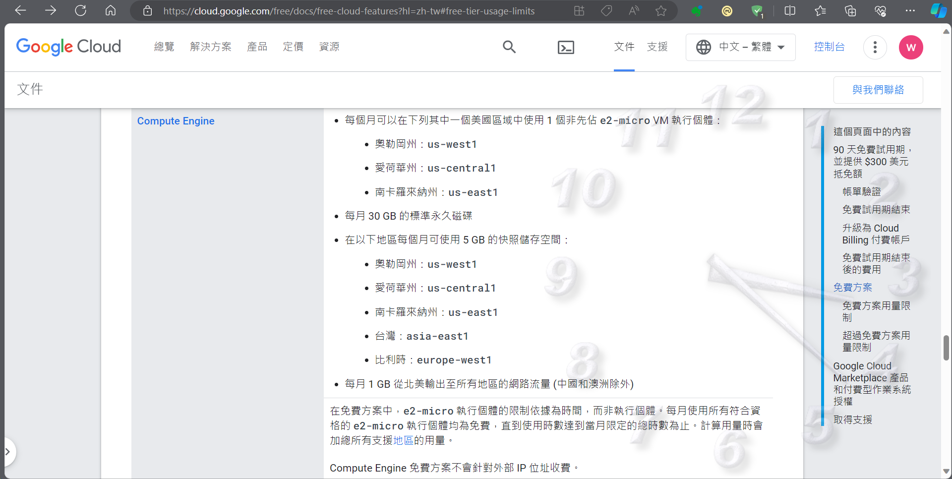Viewport: 952px width, 479px height.
Task: View site info via the lock icon
Action: (x=147, y=10)
